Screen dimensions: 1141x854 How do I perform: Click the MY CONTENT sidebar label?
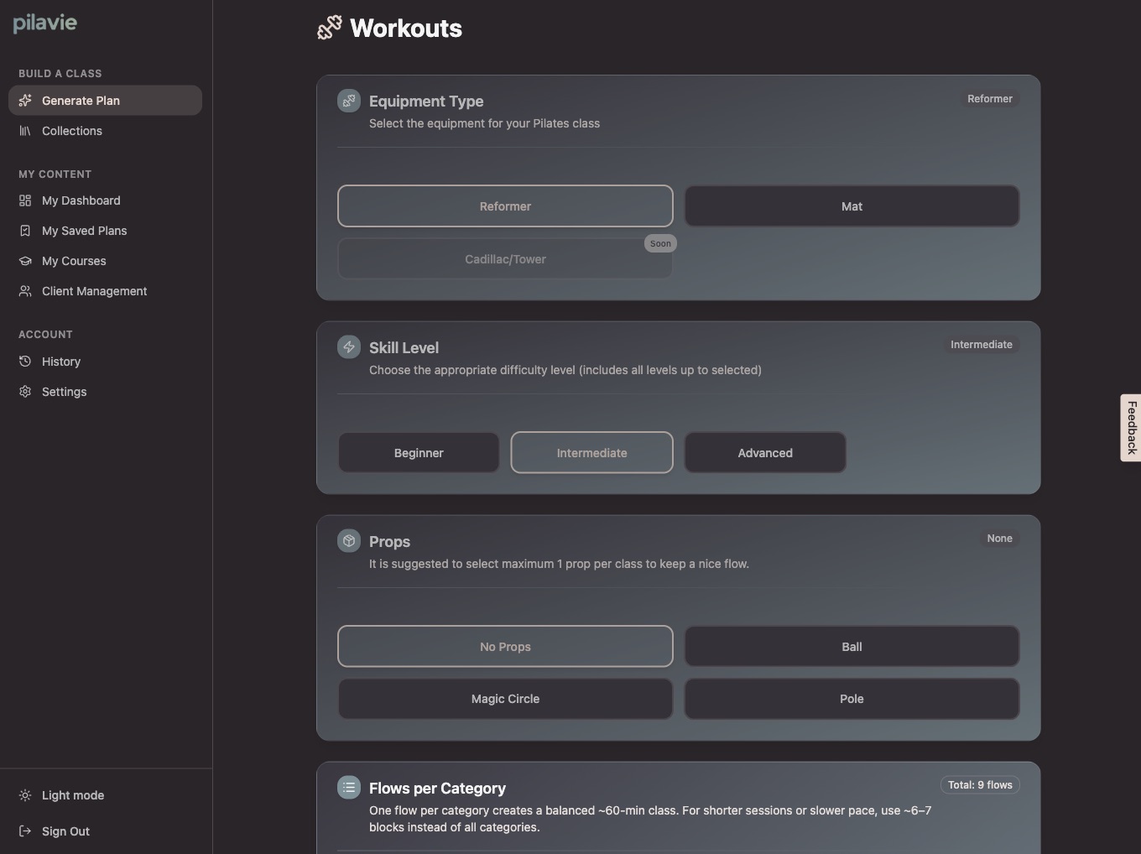tap(55, 174)
